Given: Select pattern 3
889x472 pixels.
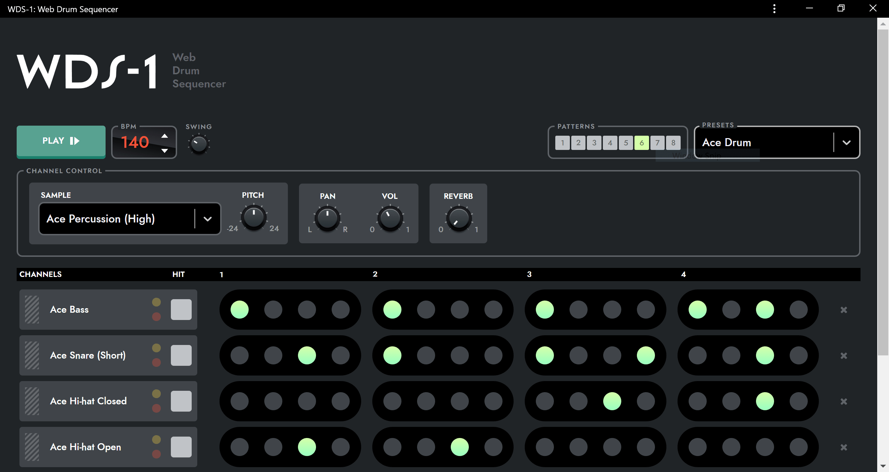Looking at the screenshot, I should point(594,143).
